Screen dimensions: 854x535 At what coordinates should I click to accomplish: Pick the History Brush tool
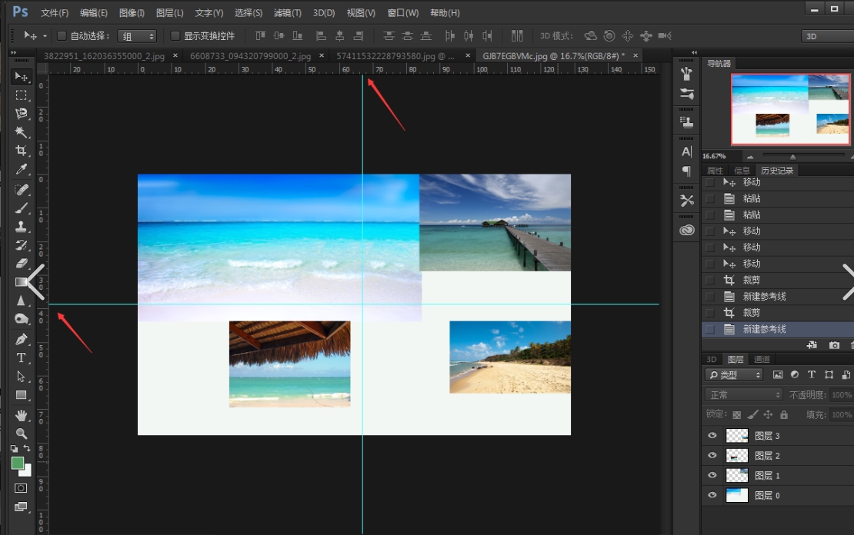[22, 245]
